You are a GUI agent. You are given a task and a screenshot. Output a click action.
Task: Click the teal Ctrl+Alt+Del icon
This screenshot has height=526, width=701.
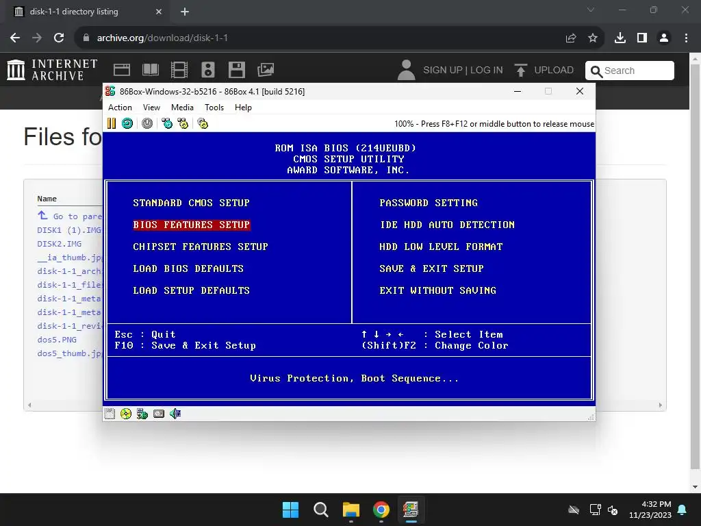[x=167, y=123]
